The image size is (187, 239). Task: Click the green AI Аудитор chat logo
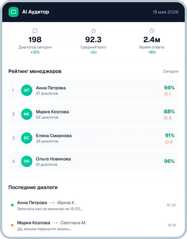13,12
